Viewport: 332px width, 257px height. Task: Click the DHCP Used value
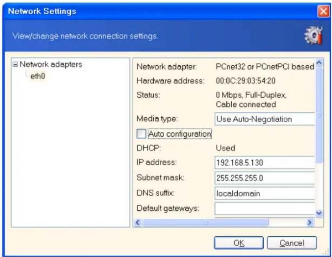(x=226, y=148)
